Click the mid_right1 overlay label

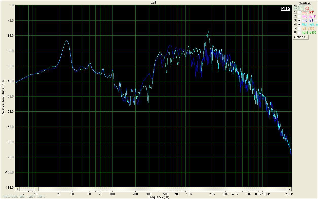[309, 16]
